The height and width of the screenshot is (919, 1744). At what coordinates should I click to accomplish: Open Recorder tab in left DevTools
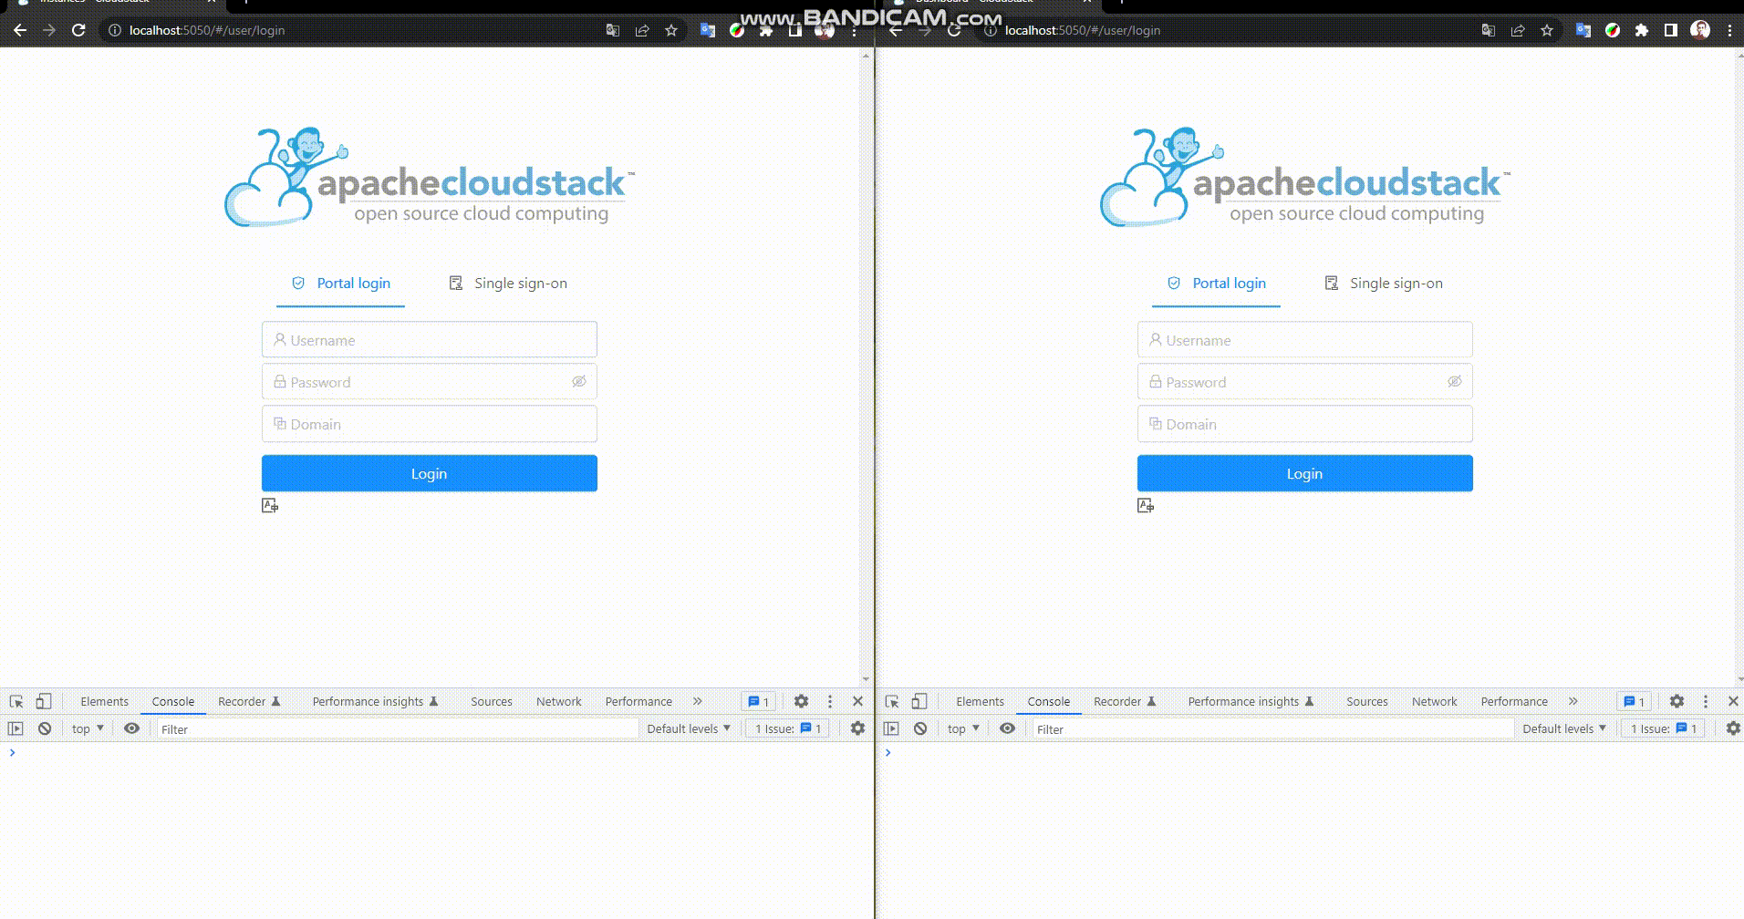pyautogui.click(x=249, y=701)
